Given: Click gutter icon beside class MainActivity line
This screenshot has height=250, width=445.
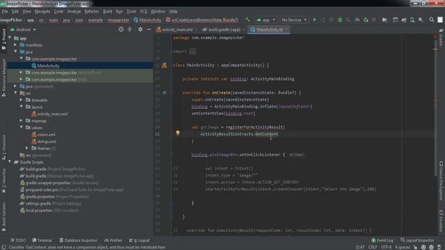Looking at the screenshot, I should tap(164, 65).
